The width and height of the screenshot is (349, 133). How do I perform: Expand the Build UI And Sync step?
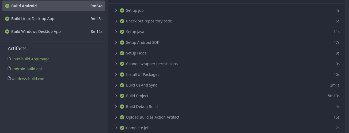coord(116,85)
